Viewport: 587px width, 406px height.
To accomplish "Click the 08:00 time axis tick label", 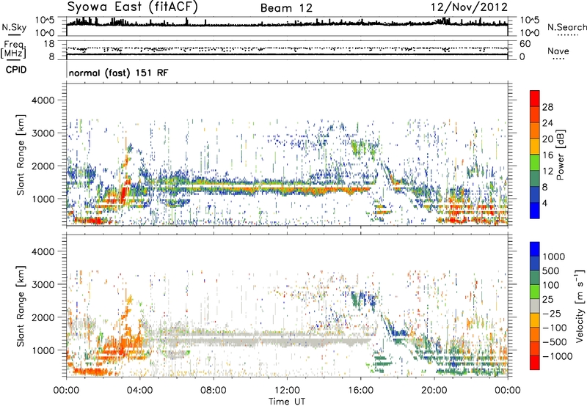I will 213,391.
